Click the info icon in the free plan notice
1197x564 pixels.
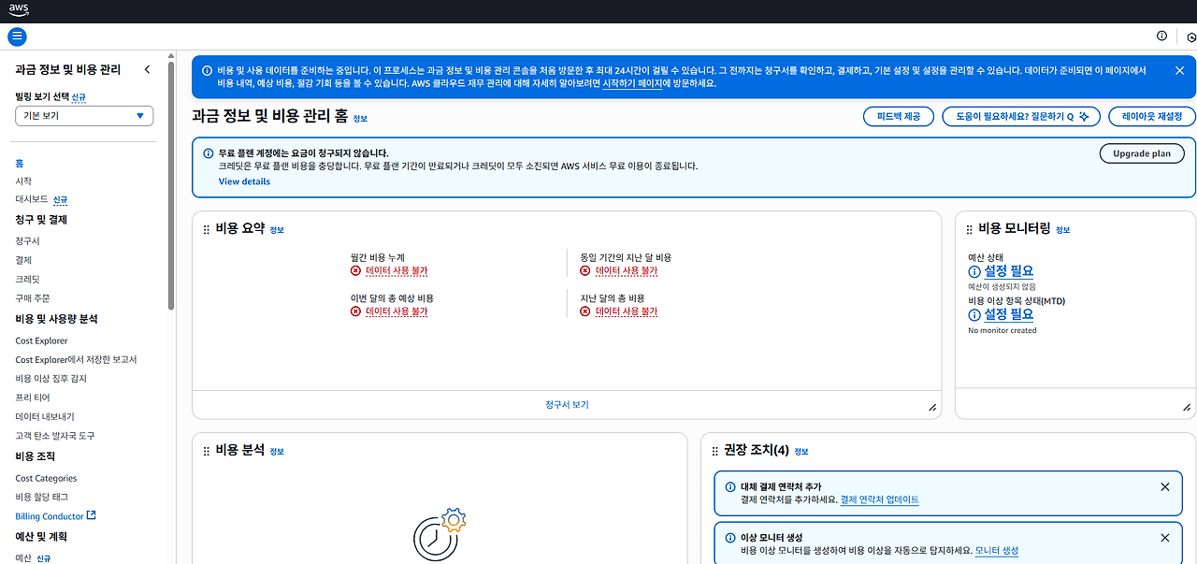click(209, 152)
